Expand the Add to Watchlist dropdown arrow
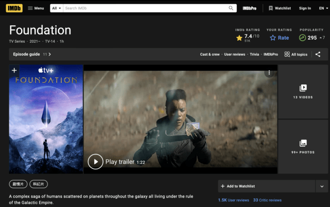This screenshot has height=207, width=330. coord(322,186)
